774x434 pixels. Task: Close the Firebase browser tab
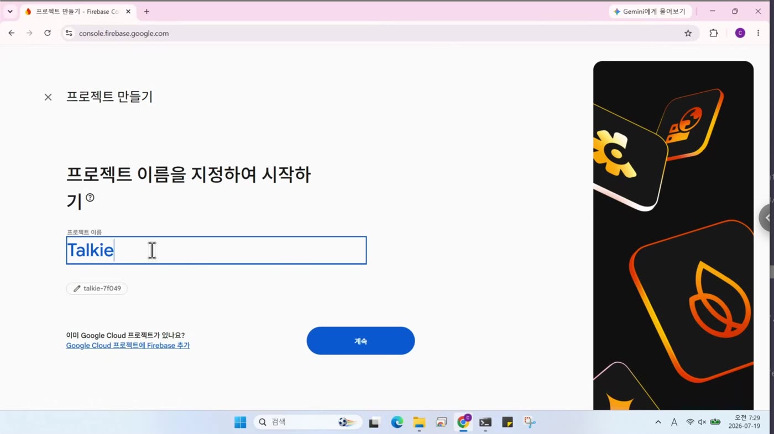(x=129, y=12)
